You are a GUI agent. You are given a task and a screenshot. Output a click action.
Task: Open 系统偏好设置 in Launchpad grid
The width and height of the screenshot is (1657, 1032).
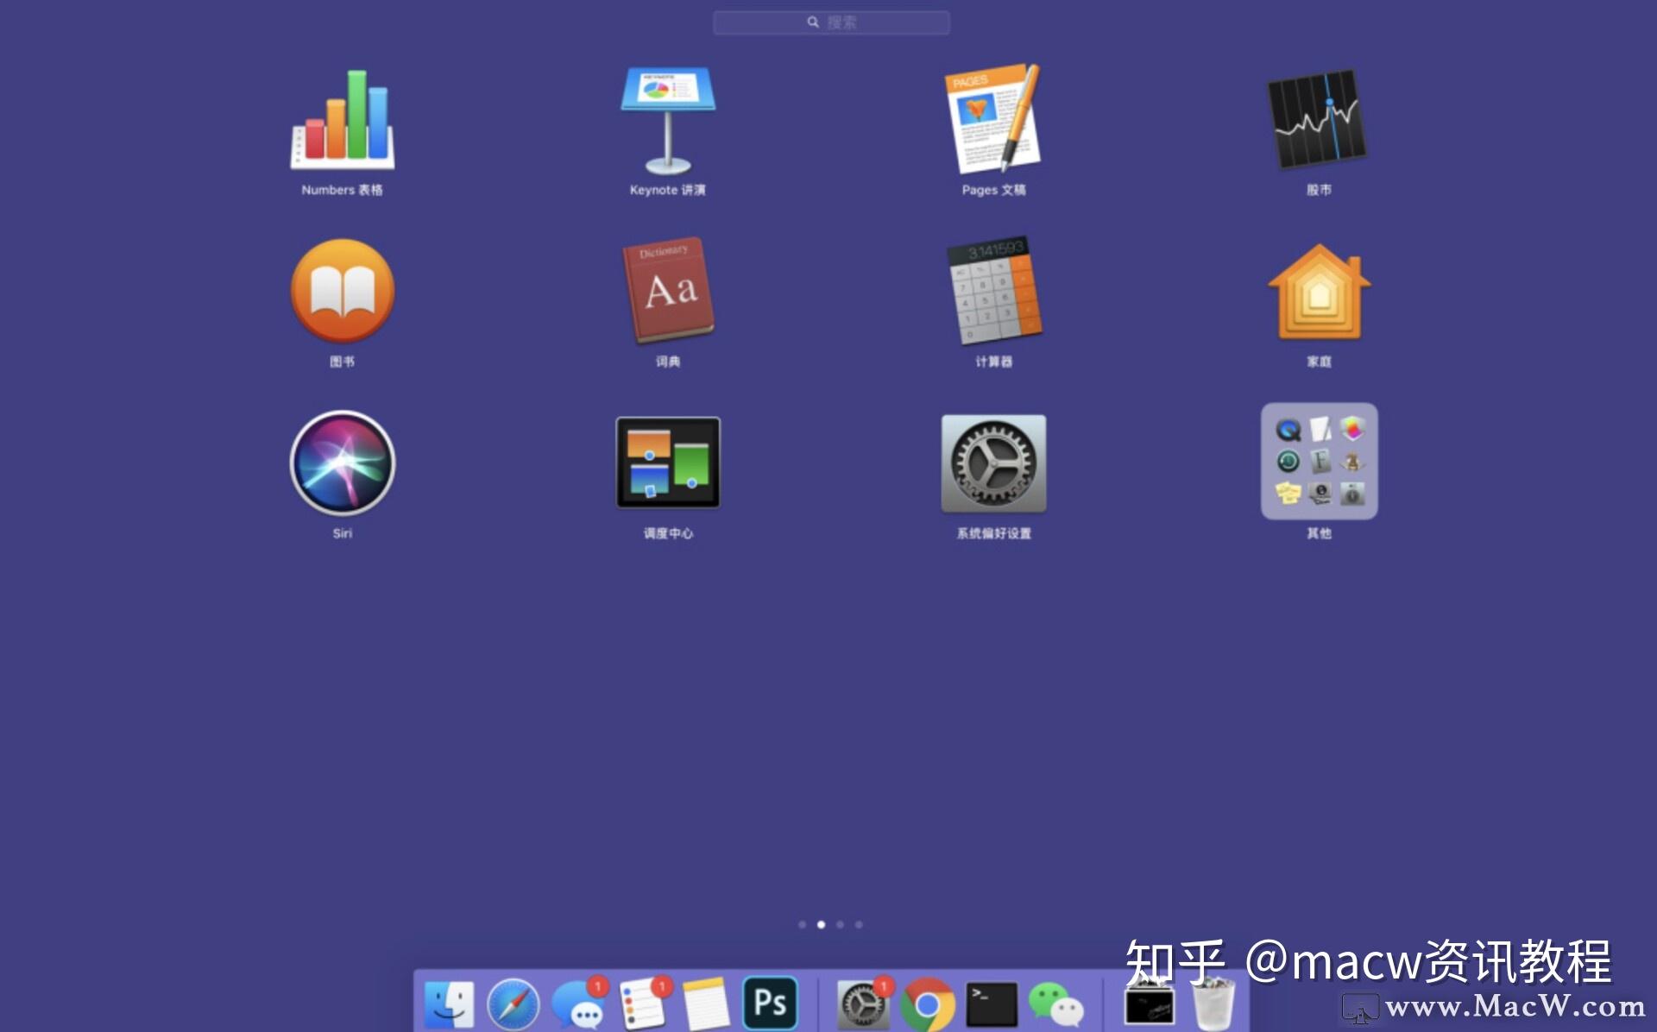coord(994,463)
